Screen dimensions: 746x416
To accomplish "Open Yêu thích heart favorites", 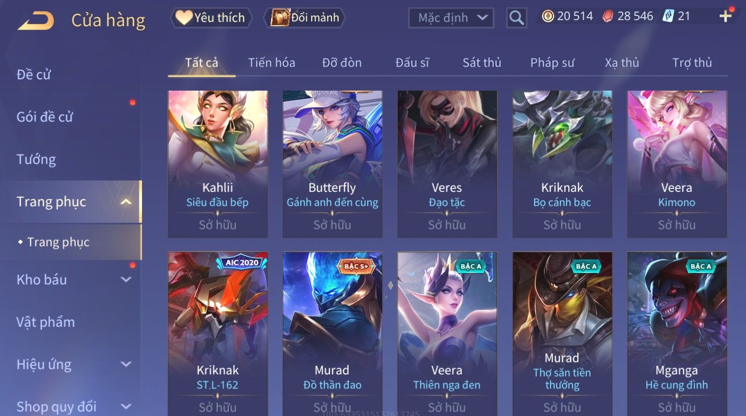I will (x=211, y=18).
